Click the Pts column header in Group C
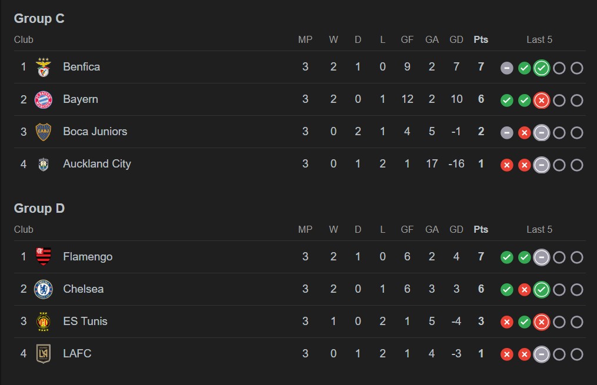This screenshot has width=597, height=385. [481, 40]
